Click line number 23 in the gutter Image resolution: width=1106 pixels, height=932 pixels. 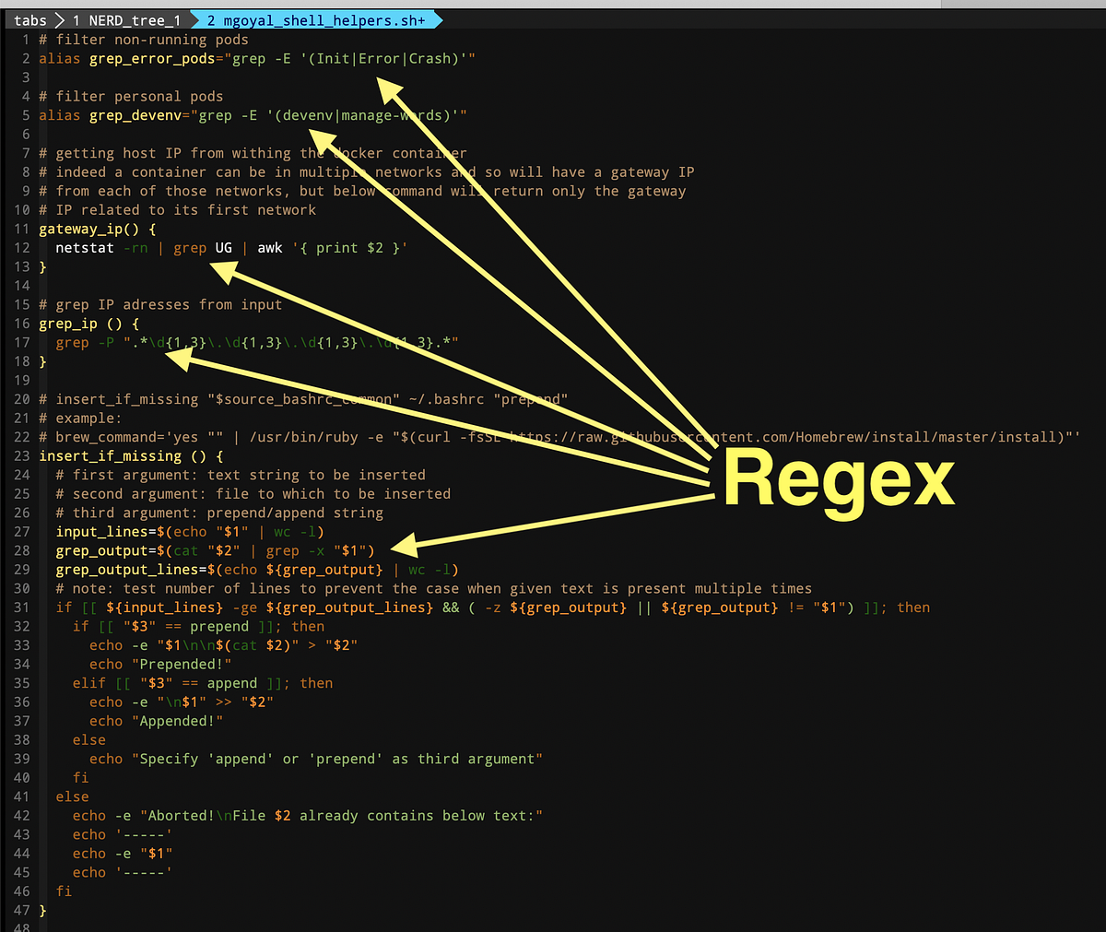(20, 455)
